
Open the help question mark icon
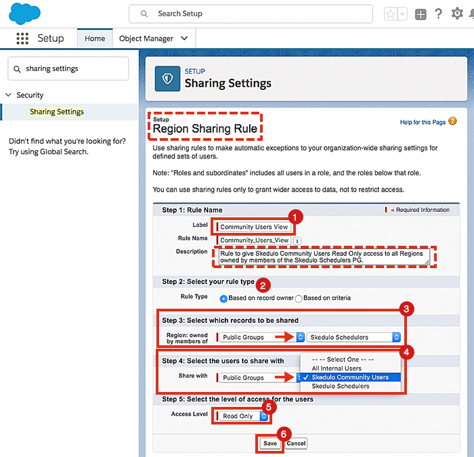click(438, 14)
